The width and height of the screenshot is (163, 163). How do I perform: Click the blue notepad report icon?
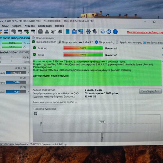tap(67, 32)
